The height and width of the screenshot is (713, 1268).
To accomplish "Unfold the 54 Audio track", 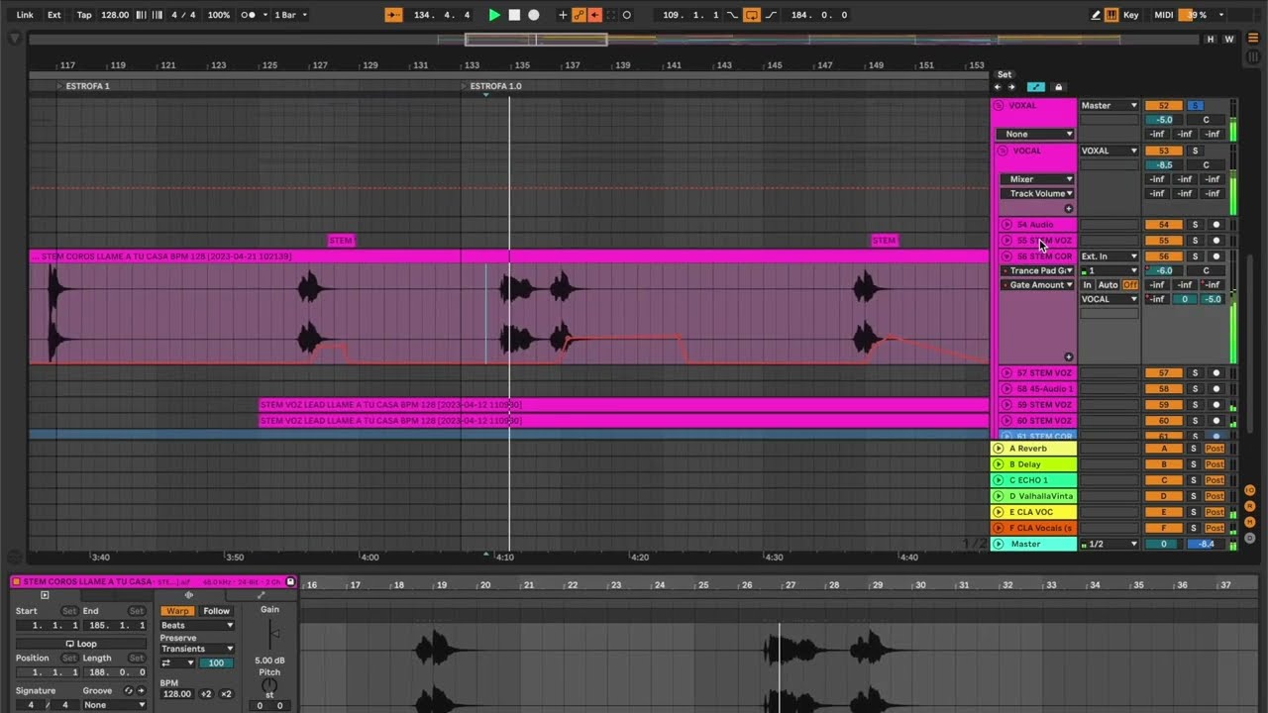I will [x=1006, y=225].
